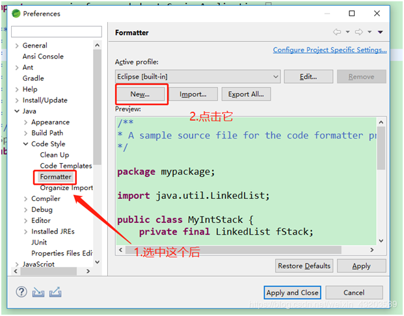This screenshot has width=404, height=316.
Task: Click tree horizontal scroll right arrow
Action: (88, 271)
